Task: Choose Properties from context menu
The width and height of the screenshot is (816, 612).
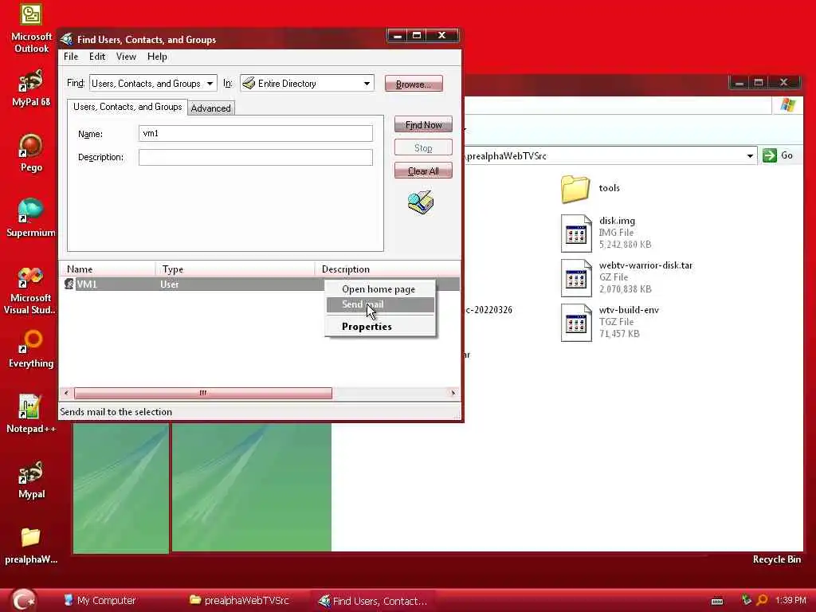Action: [x=380, y=327]
